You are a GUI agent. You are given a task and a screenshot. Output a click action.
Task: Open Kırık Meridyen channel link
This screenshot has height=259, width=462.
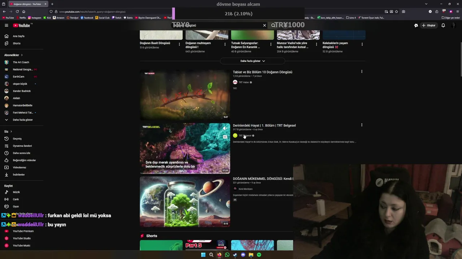point(245,189)
